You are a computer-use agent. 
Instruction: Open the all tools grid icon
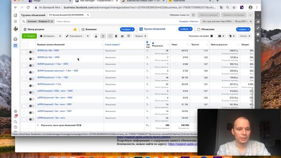pyautogui.click(x=15, y=22)
